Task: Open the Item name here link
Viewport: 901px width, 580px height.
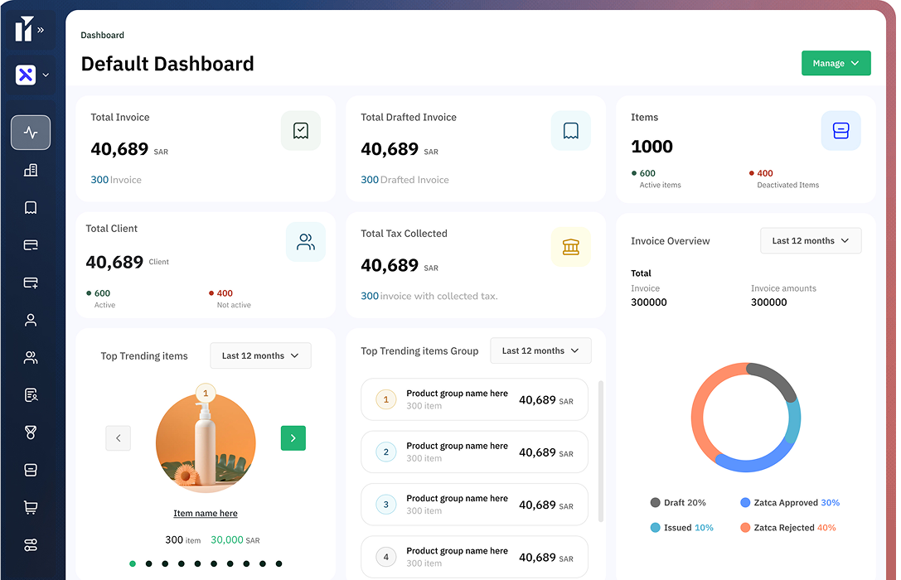Action: pos(205,514)
